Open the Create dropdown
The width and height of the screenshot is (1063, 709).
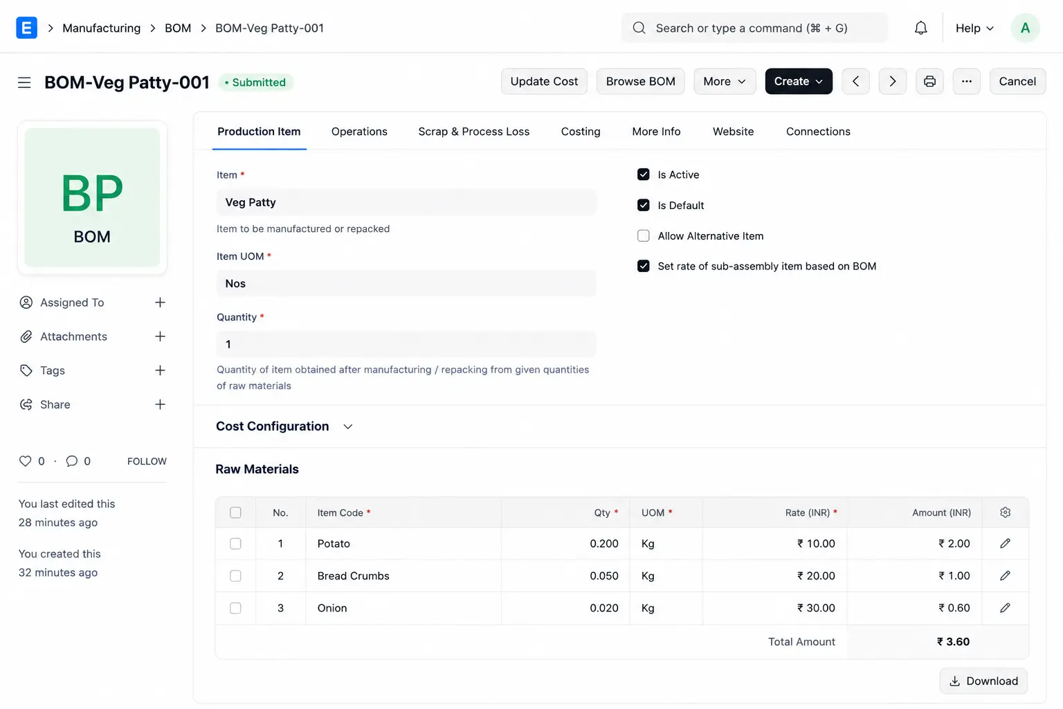(798, 81)
